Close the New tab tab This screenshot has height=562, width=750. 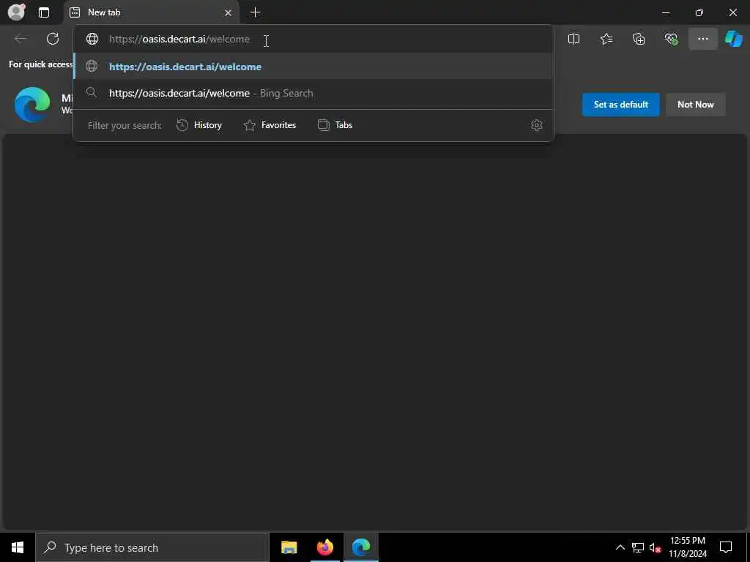coord(229,12)
